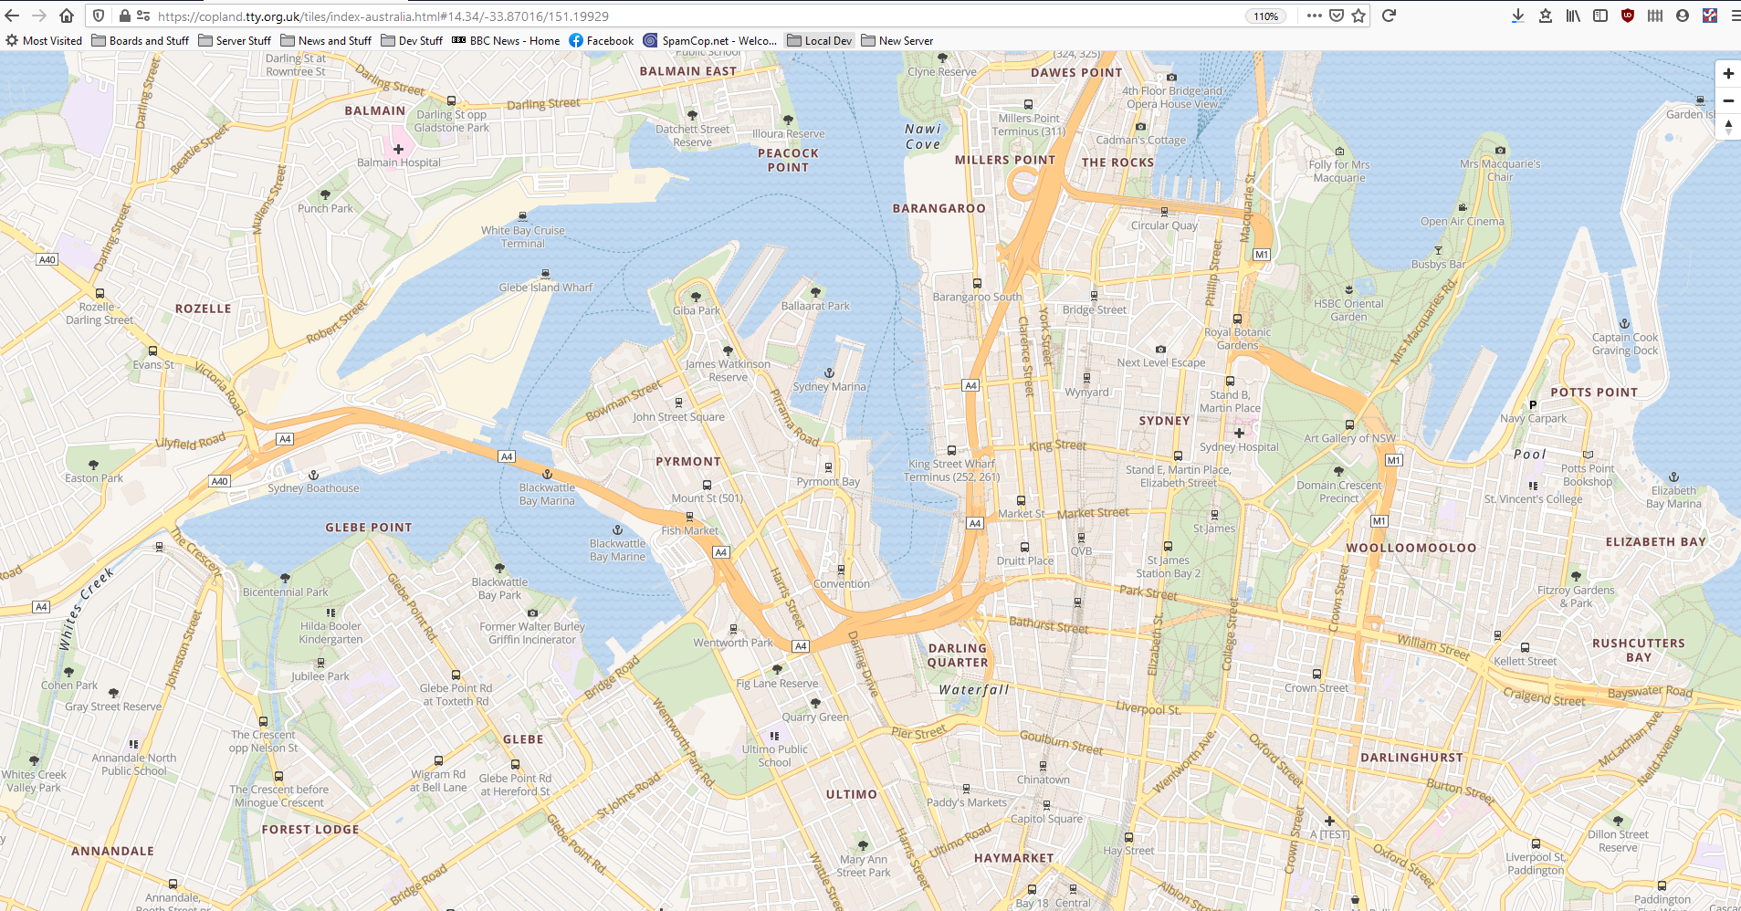This screenshot has height=911, width=1741.
Task: Click Glebe Island Wharf ferry icon
Action: tap(545, 274)
